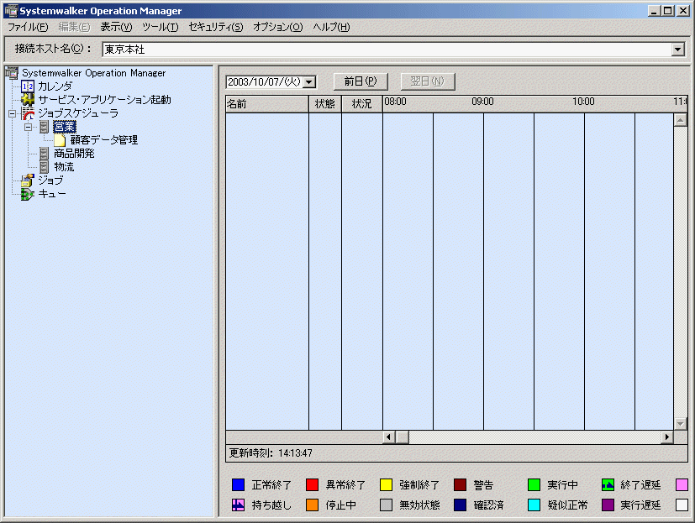
Task: Click the 状況 column header
Action: (x=361, y=104)
